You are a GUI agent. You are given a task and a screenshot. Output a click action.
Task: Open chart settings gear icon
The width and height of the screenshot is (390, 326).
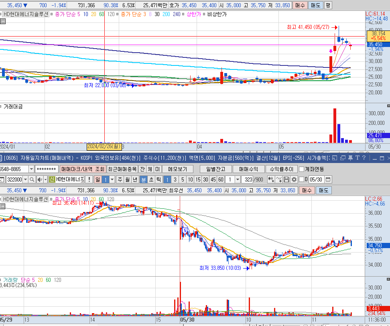[x=294, y=179]
